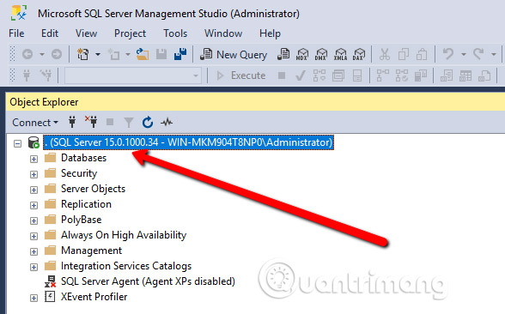Image resolution: width=505 pixels, height=314 pixels.
Task: Expand Always On High Availability folder
Action: [x=33, y=236]
